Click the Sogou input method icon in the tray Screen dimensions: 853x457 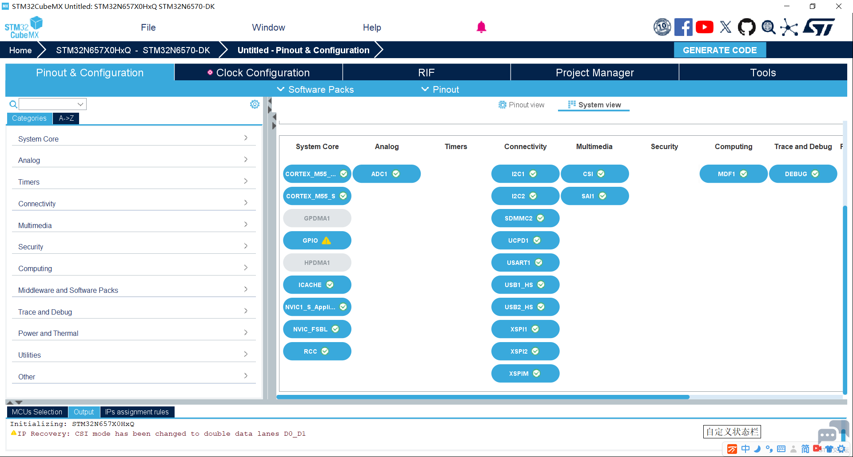(732, 449)
